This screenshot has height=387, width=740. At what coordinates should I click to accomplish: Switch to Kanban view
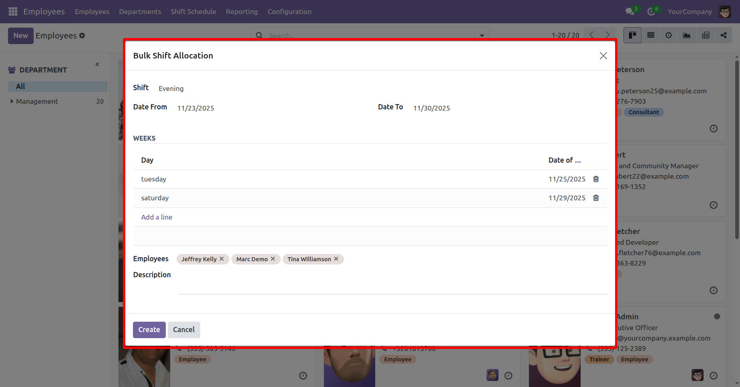click(632, 35)
